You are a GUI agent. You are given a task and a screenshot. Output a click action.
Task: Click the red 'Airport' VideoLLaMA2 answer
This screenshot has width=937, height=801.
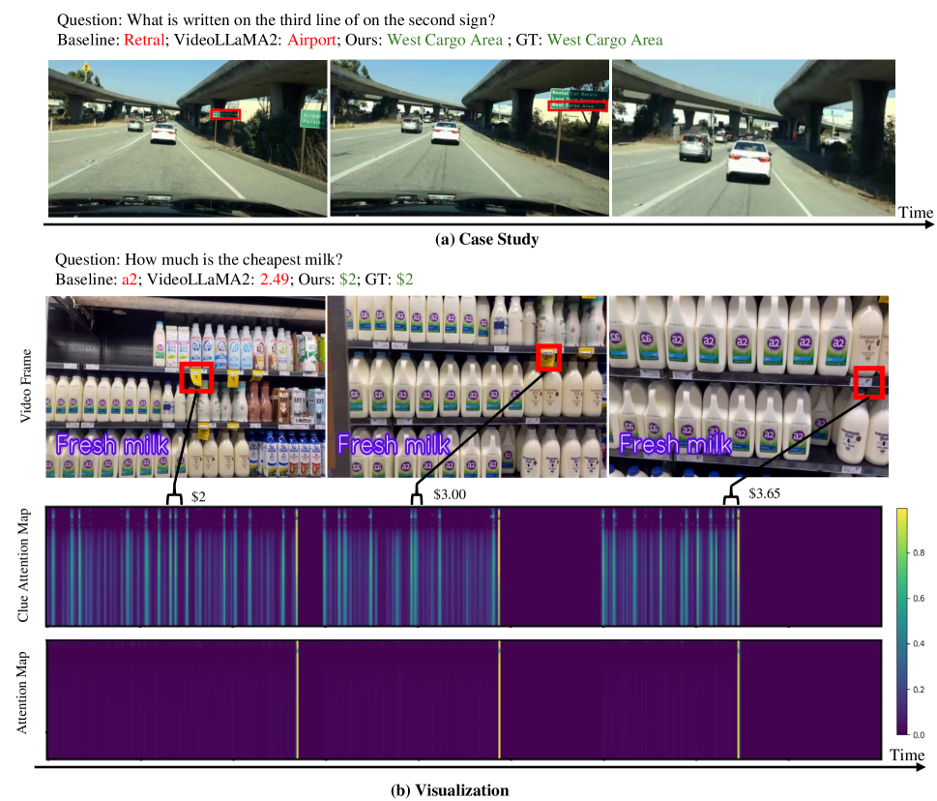(x=311, y=40)
